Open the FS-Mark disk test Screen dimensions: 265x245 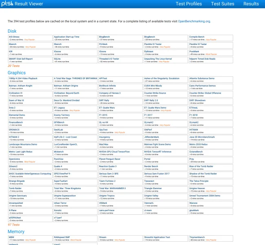click(120, 45)
